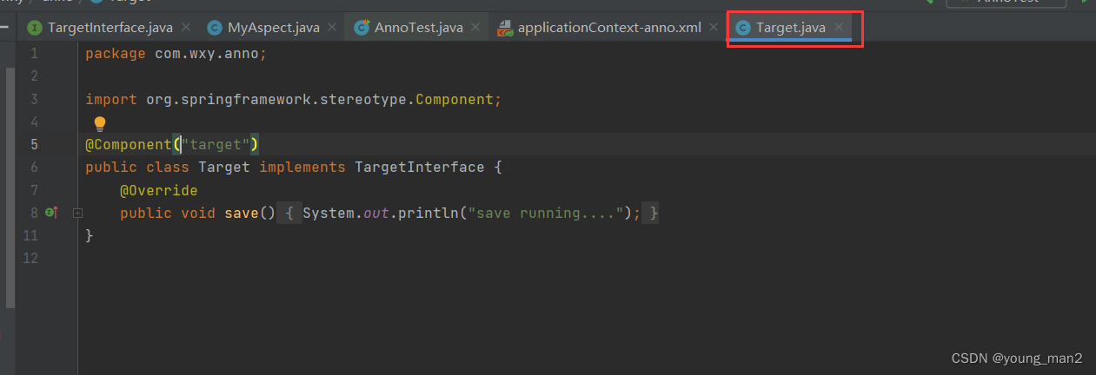Click the "target" string literal
Image resolution: width=1096 pixels, height=375 pixels.
[216, 144]
